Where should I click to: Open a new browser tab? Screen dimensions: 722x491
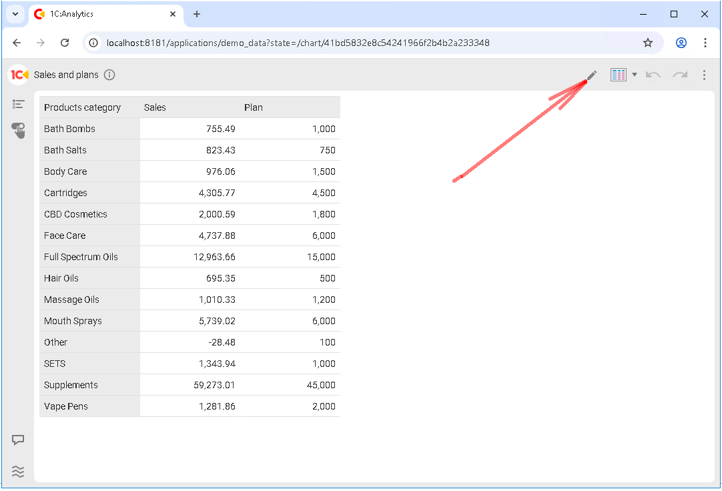pyautogui.click(x=197, y=14)
